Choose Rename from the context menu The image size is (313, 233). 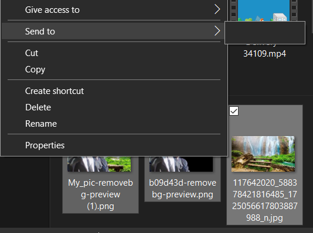coord(114,124)
